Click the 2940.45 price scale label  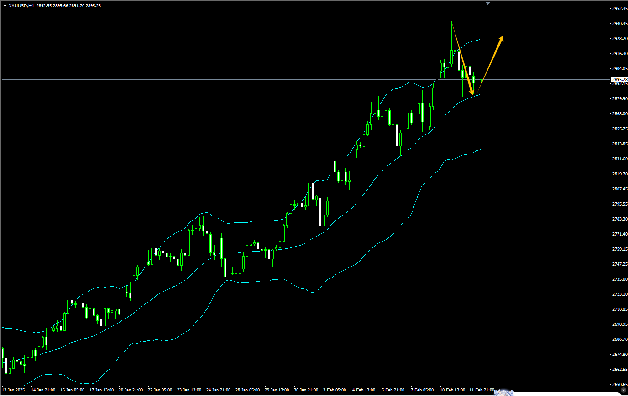(619, 24)
